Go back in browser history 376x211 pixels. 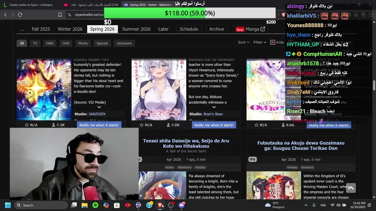click(x=5, y=15)
